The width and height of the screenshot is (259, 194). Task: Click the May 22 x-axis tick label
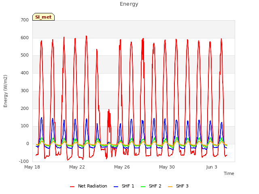[77, 167]
